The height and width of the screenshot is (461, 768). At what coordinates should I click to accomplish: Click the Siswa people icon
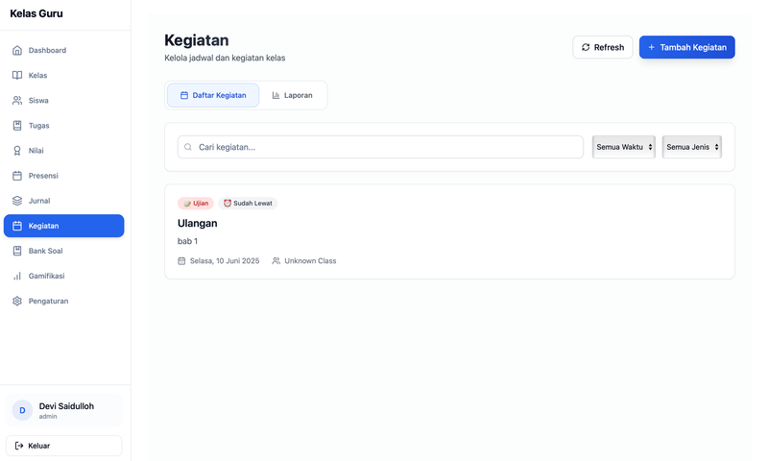[x=17, y=100]
